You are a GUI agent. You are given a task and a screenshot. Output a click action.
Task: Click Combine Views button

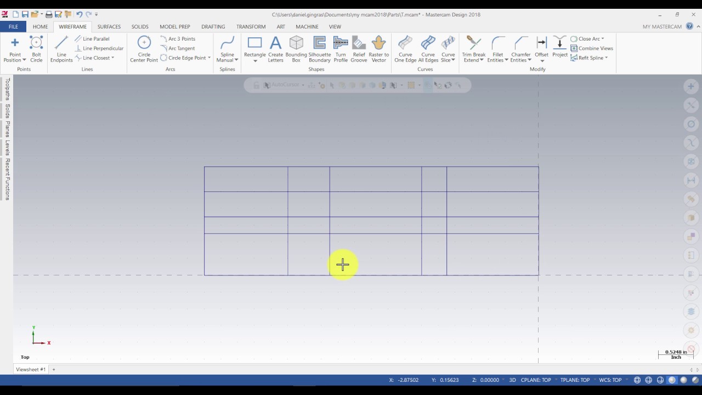(x=592, y=48)
